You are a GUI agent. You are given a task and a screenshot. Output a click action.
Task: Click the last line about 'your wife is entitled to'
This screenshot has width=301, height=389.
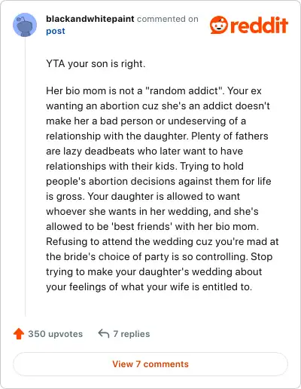tap(149, 287)
